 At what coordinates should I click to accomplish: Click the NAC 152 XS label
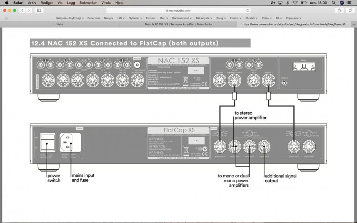click(178, 61)
